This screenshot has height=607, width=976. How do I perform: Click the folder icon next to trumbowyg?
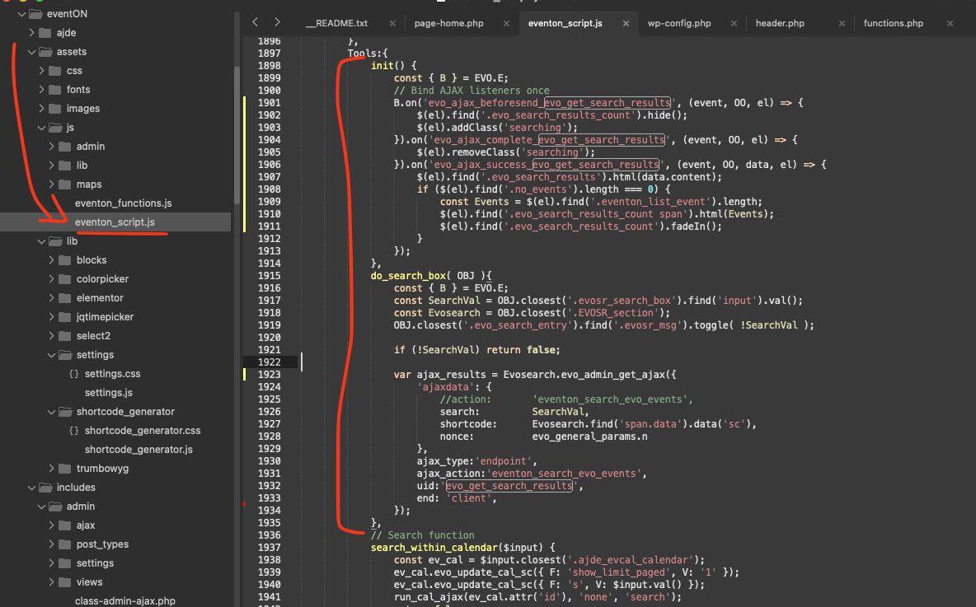pos(64,469)
